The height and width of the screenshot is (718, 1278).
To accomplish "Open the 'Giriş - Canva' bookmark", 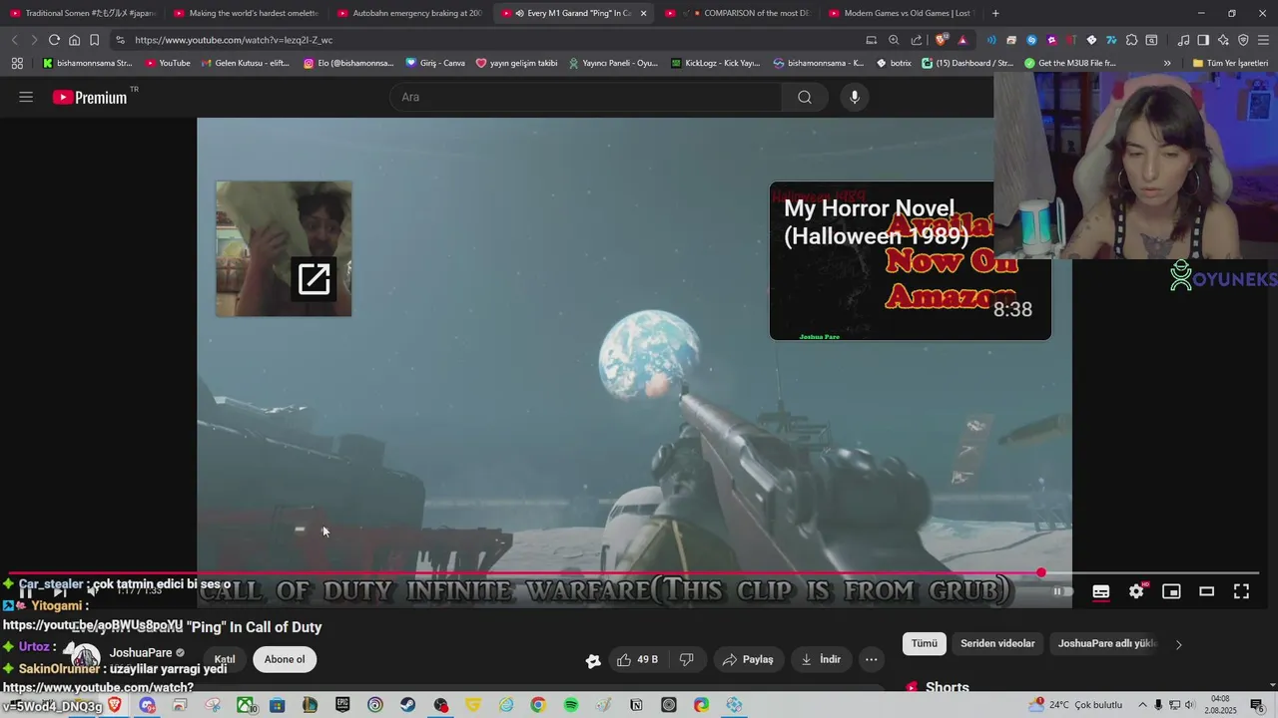I will pos(434,63).
